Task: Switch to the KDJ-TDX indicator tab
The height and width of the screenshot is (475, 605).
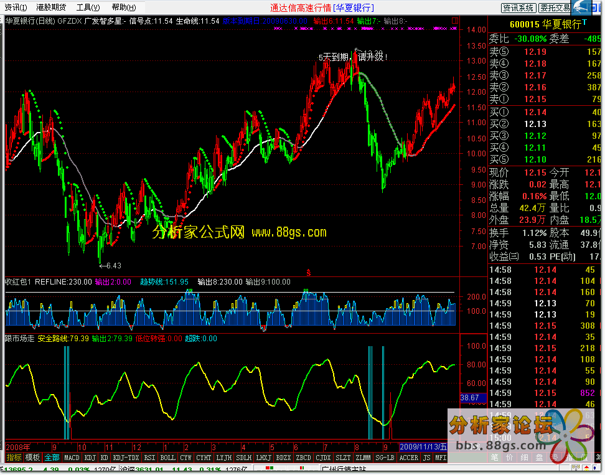Action: (x=126, y=459)
